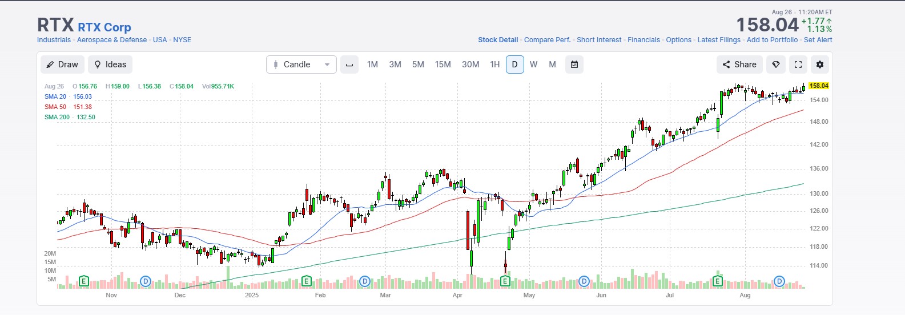Click the 1.13% percent change value
The width and height of the screenshot is (905, 315).
(819, 29)
